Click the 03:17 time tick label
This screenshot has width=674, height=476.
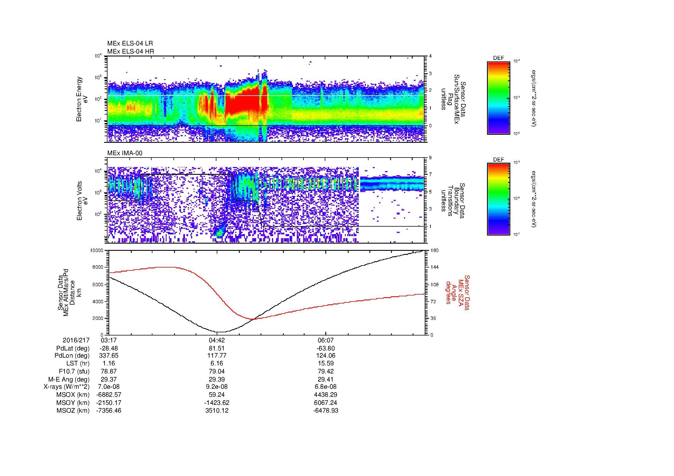point(109,340)
